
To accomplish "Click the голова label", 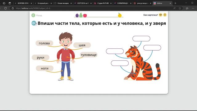I will pyautogui.click(x=44, y=43).
